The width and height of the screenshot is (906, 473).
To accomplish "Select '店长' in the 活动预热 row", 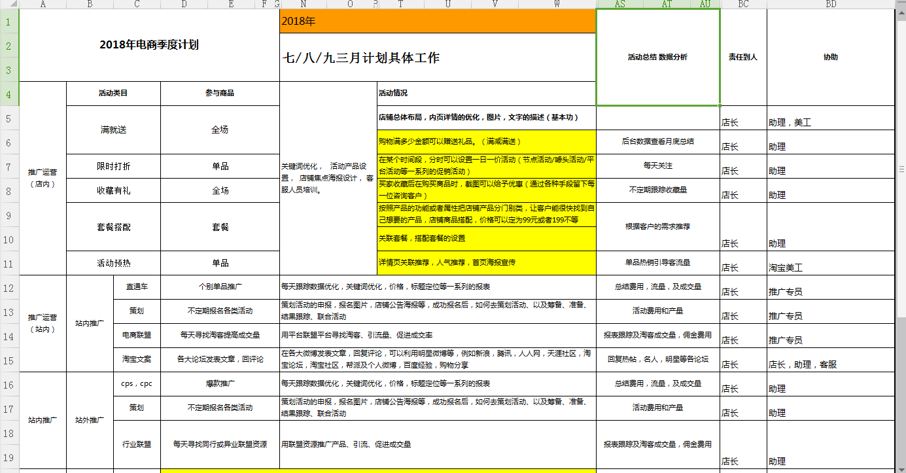I will (x=743, y=263).
